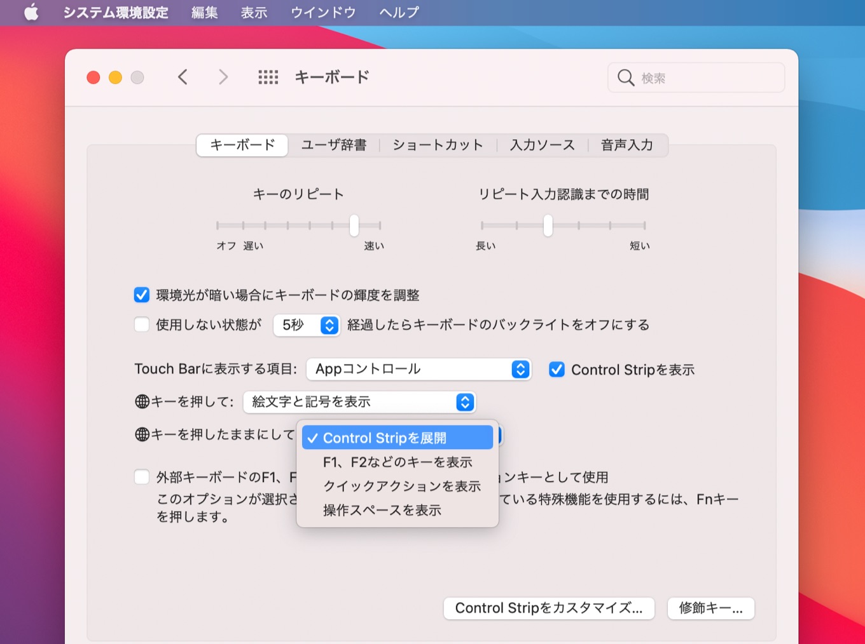Click the globe icon beside キーを押して

(x=142, y=401)
